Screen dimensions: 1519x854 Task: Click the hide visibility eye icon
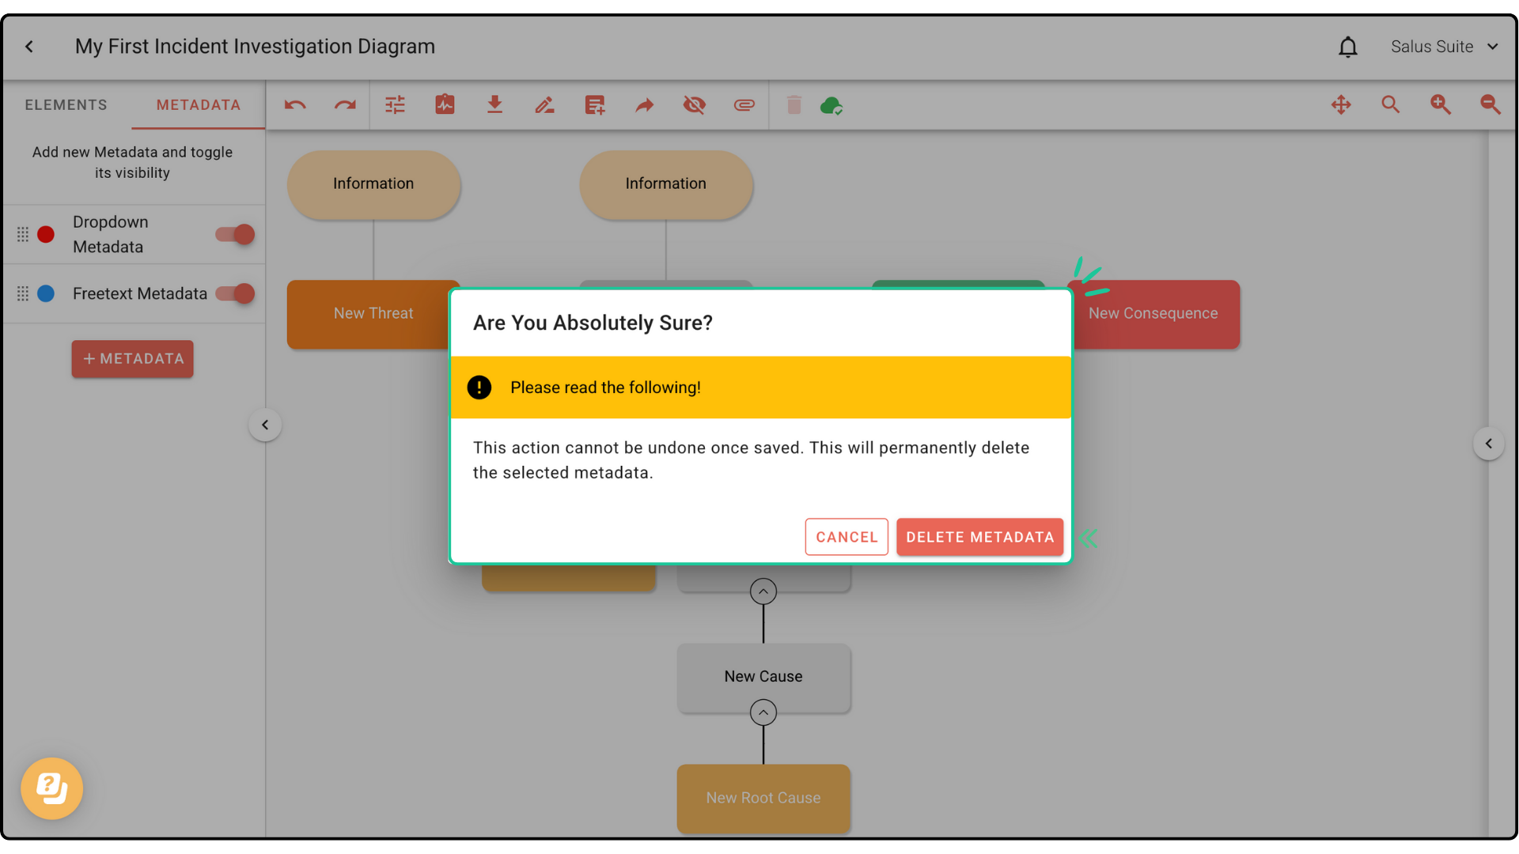tap(694, 105)
